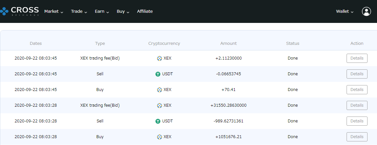377x145 pixels.
Task: Click the Sell type in the -0.06653745 row
Action: tap(100, 74)
